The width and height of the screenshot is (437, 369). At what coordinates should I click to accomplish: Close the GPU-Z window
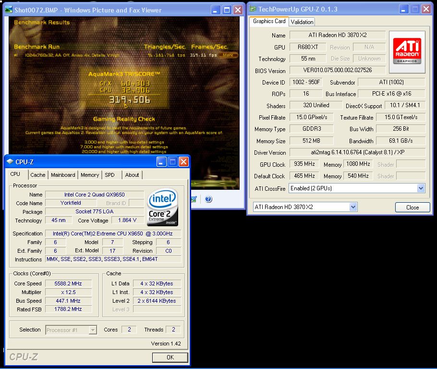click(426, 9)
